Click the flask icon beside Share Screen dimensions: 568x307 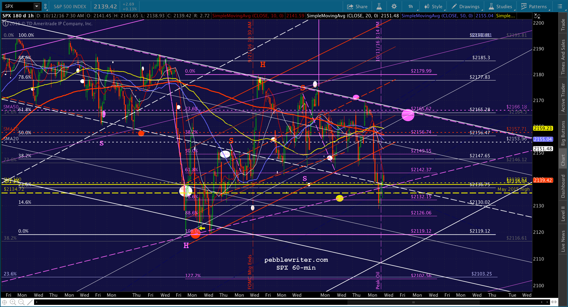tap(379, 6)
